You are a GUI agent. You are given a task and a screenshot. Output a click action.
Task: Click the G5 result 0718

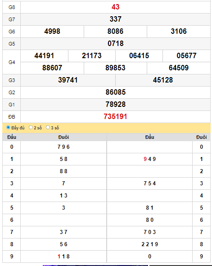115,44
